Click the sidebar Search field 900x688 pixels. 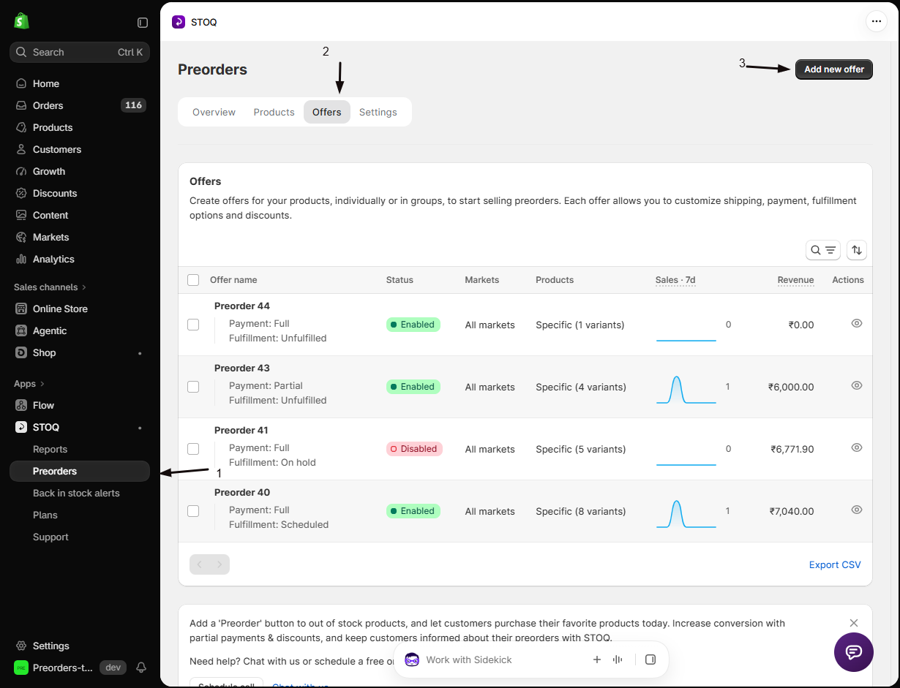80,52
